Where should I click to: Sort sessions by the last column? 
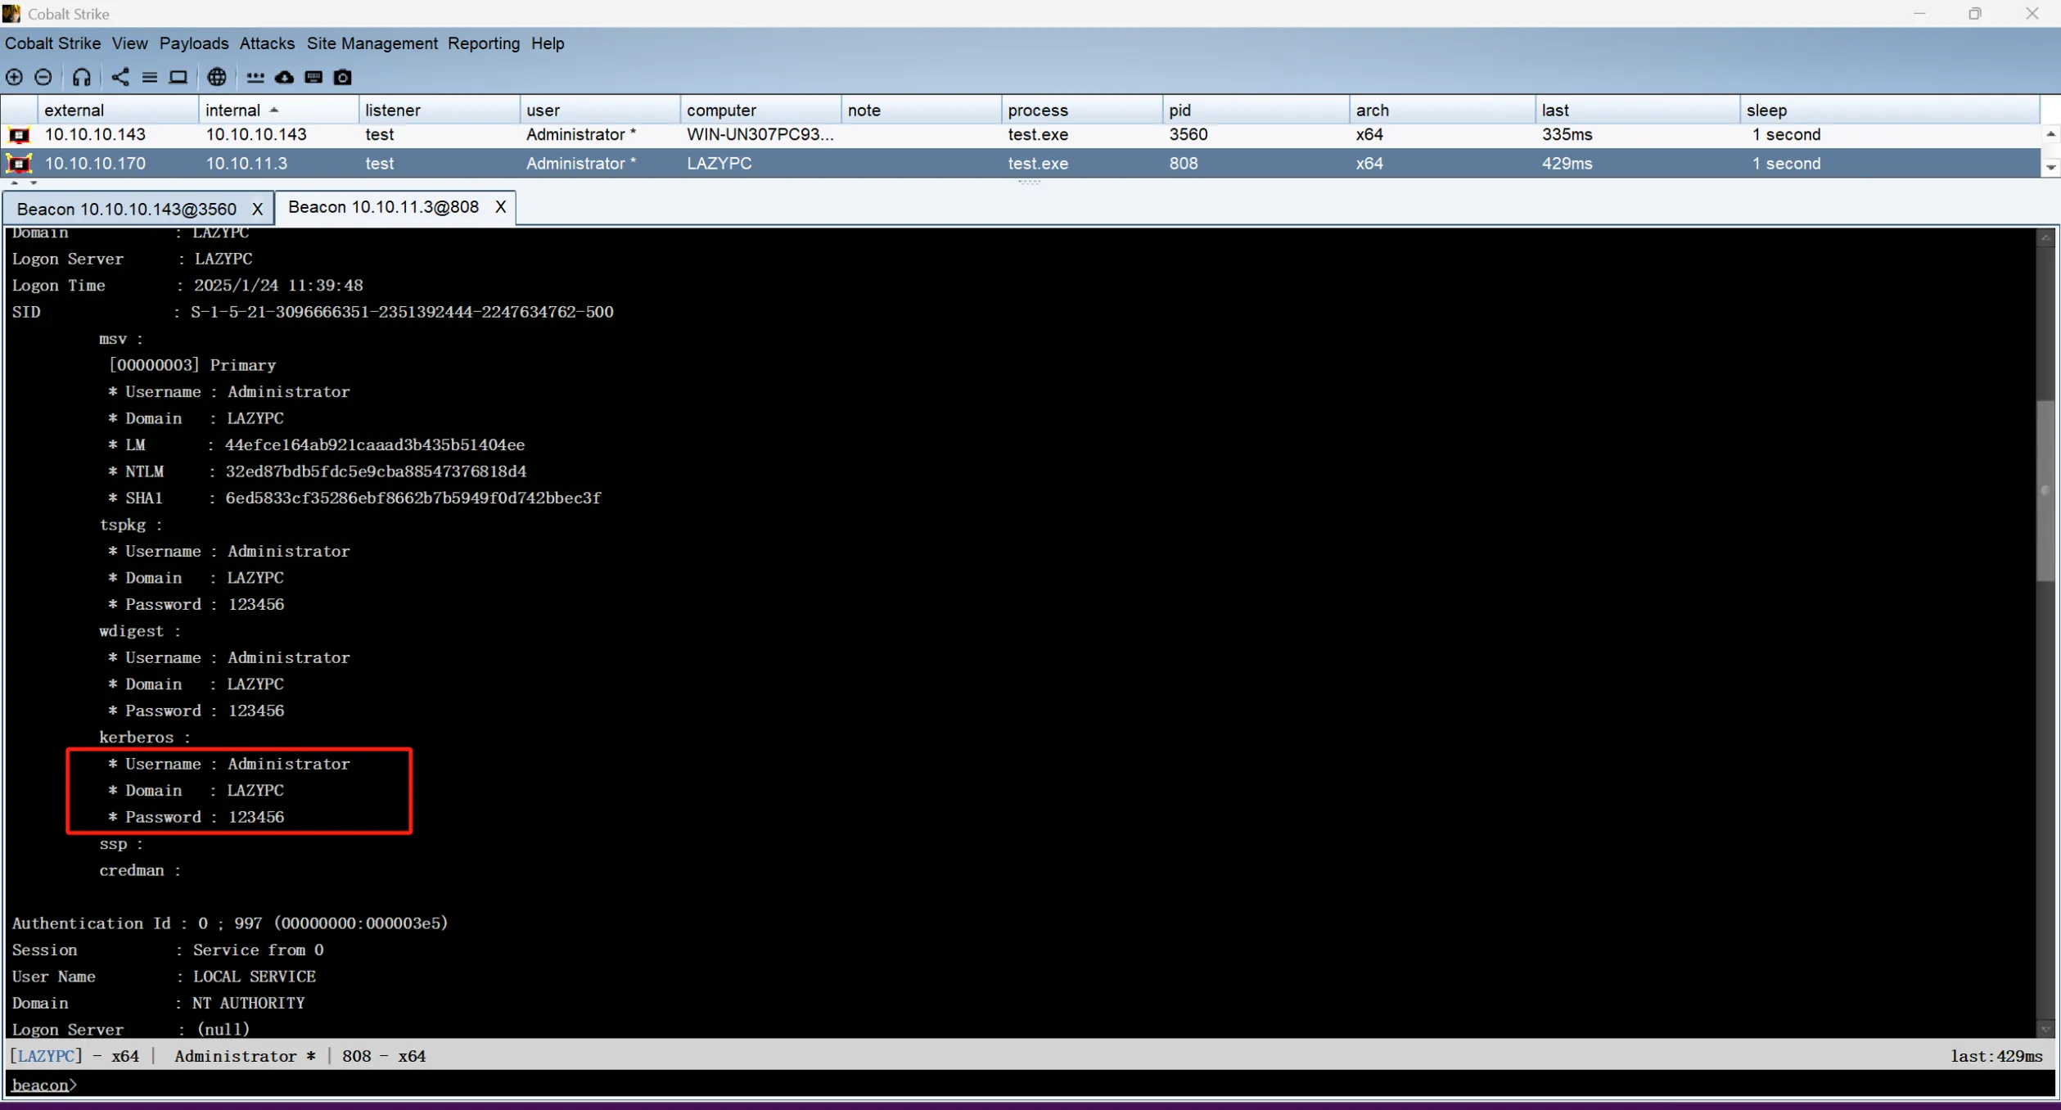click(1637, 111)
